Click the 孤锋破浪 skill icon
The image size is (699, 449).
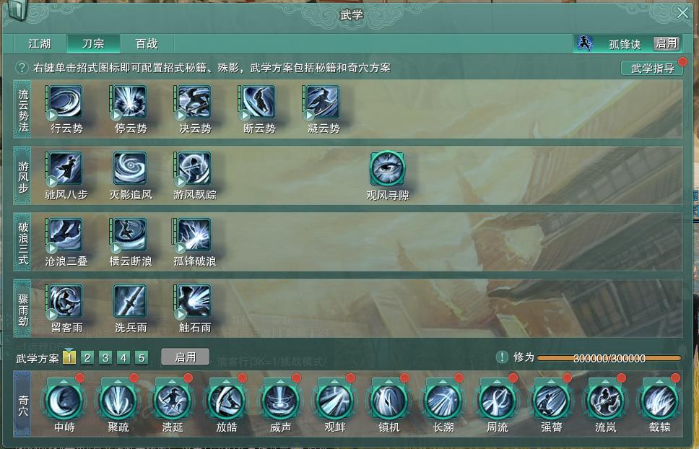pos(194,235)
